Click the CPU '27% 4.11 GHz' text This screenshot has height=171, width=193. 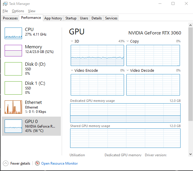(x=36, y=34)
